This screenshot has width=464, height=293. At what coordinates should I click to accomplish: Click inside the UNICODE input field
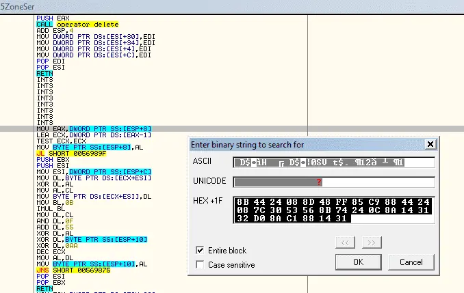[x=334, y=182]
